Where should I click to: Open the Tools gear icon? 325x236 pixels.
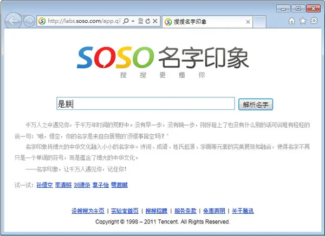[314, 21]
